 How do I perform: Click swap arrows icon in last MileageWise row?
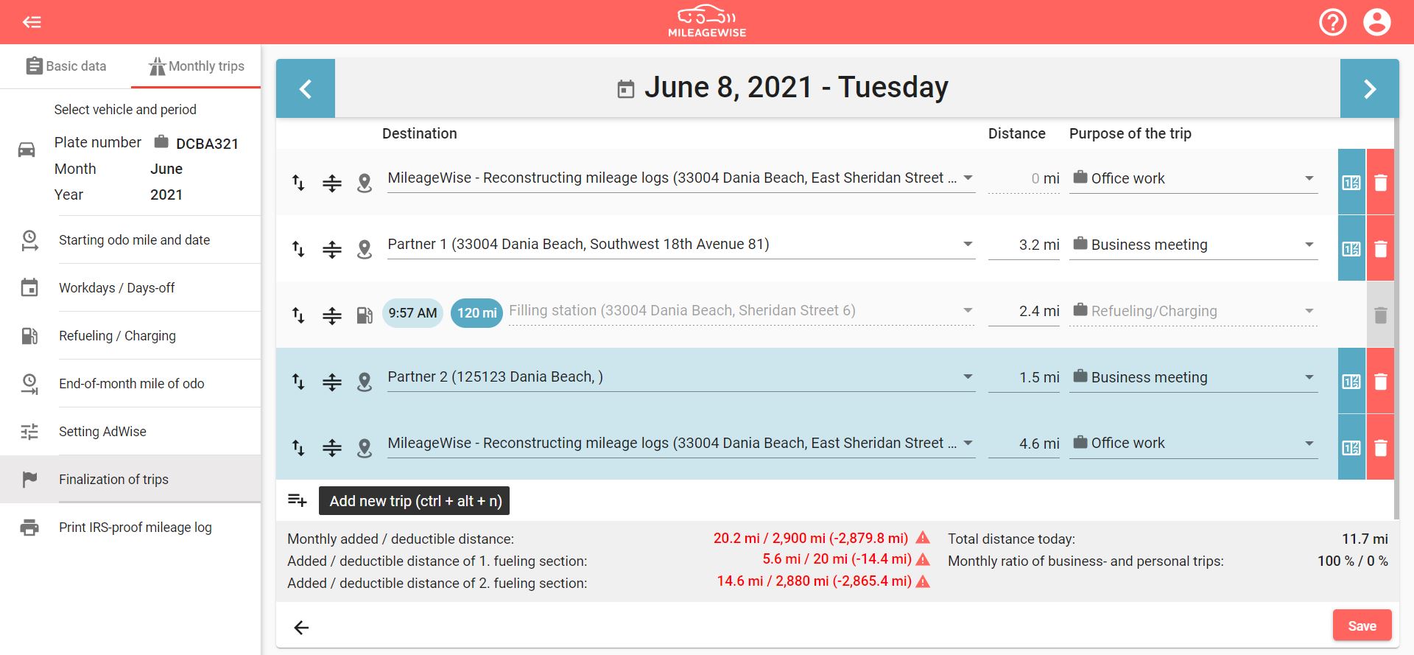click(x=298, y=448)
